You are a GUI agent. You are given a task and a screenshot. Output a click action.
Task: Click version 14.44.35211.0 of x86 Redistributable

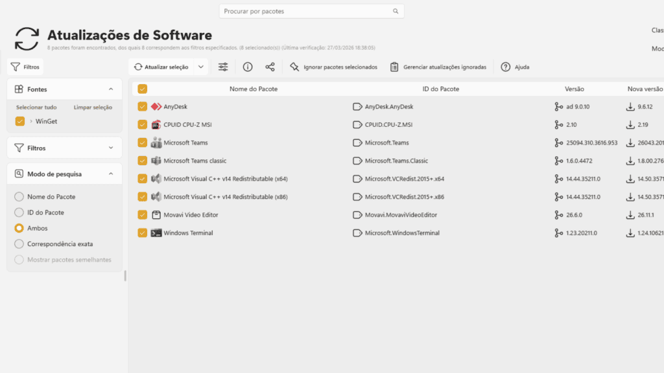click(583, 197)
